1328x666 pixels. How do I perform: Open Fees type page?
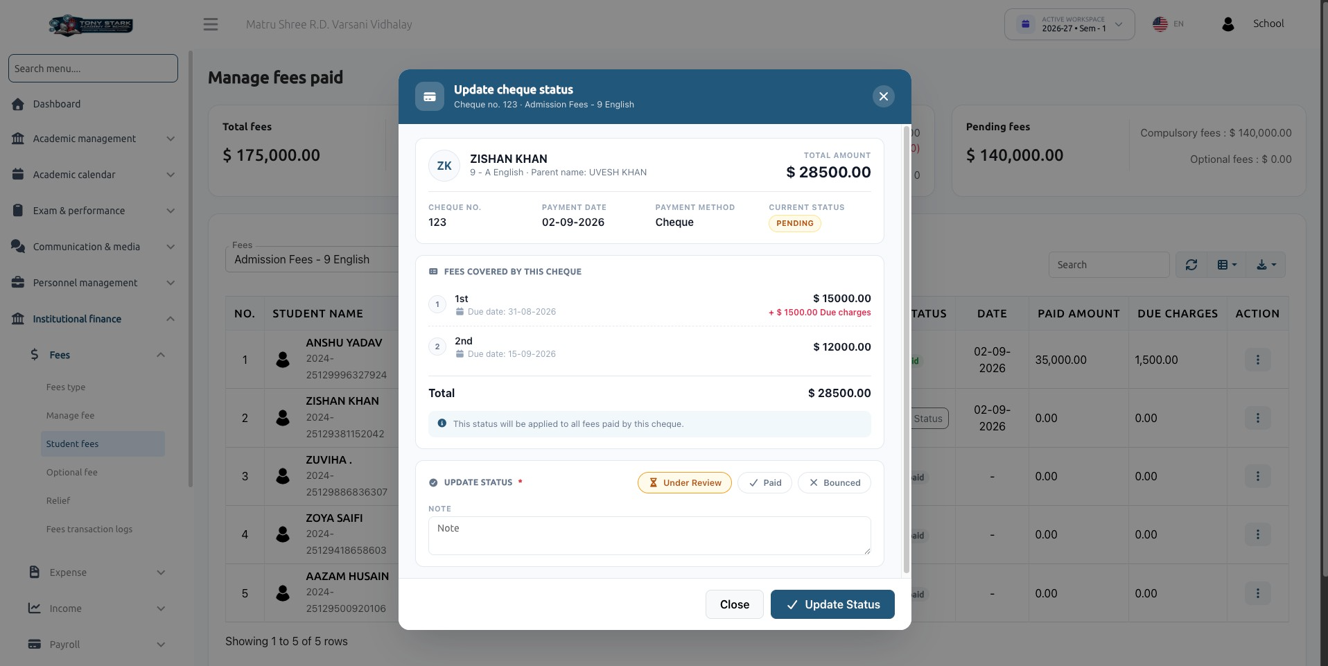point(66,387)
